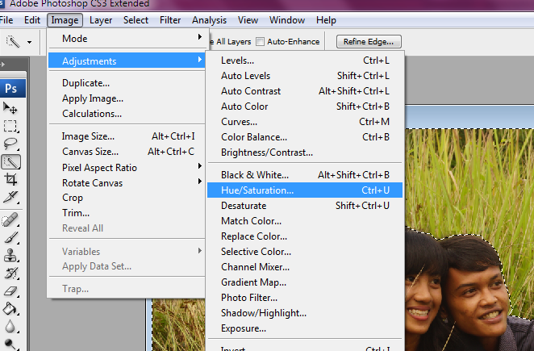The width and height of the screenshot is (534, 351).
Task: Open the tool preset picker arrow
Action: (x=29, y=42)
